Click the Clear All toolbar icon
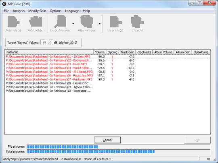The height and width of the screenshot is (163, 218). tap(137, 21)
